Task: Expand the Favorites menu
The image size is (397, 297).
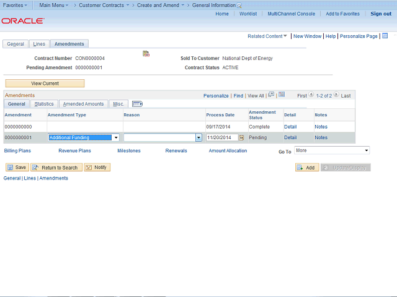Action: click(x=15, y=6)
